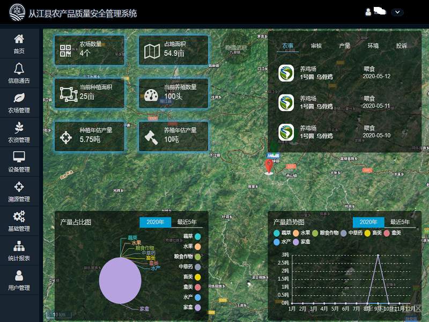Select 最近5年 in 产量趋势图 panel
Image resolution: width=429 pixels, height=322 pixels.
click(400, 222)
